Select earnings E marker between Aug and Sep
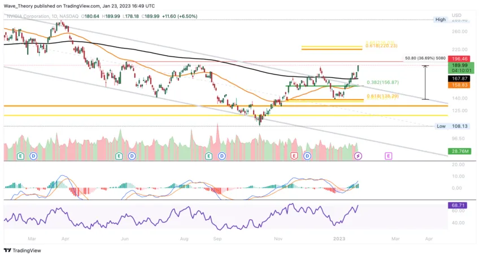This screenshot has width=480, height=257. click(208, 156)
